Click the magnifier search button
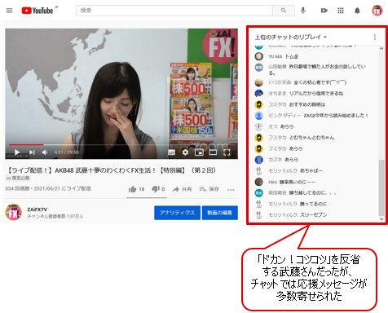Screen dimensions: 388x313 [x=284, y=11]
